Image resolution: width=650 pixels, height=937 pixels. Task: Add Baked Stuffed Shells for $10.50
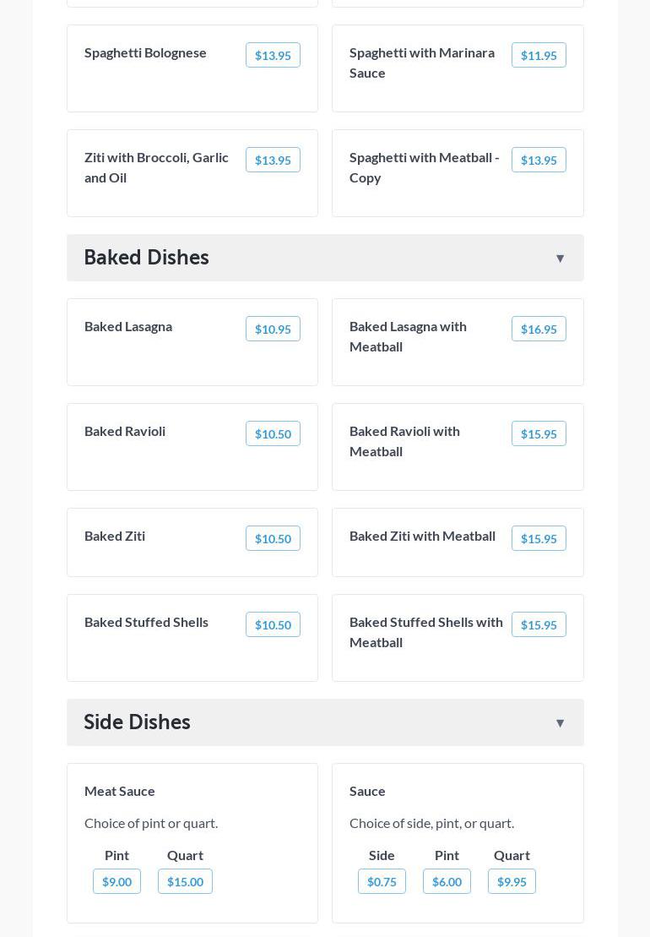pos(273,625)
